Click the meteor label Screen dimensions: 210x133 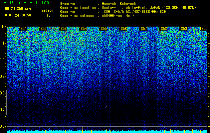(x=47, y=10)
